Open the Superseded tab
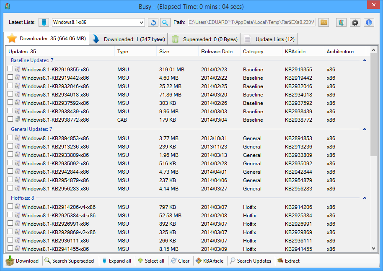The width and height of the screenshot is (383, 271). click(x=204, y=39)
